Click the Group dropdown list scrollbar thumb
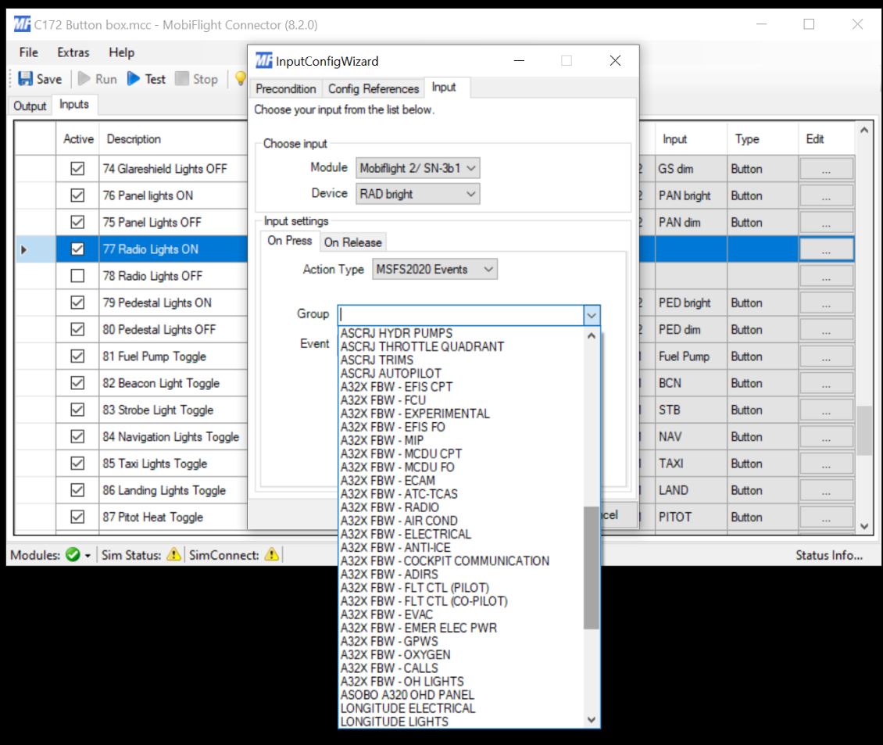 (x=592, y=567)
